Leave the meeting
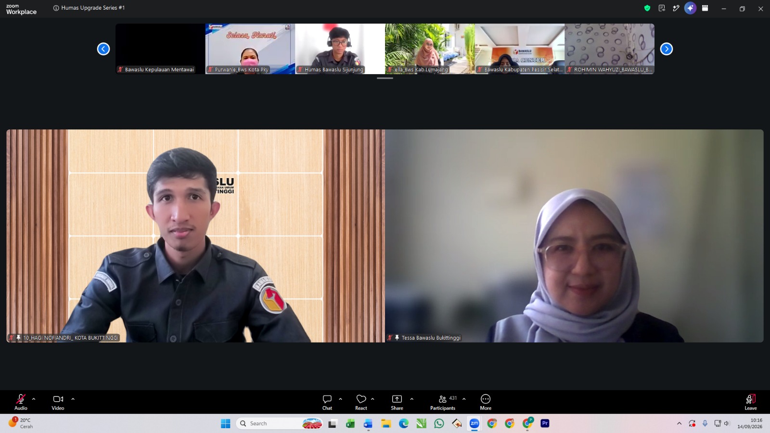This screenshot has width=770, height=433. click(x=751, y=402)
